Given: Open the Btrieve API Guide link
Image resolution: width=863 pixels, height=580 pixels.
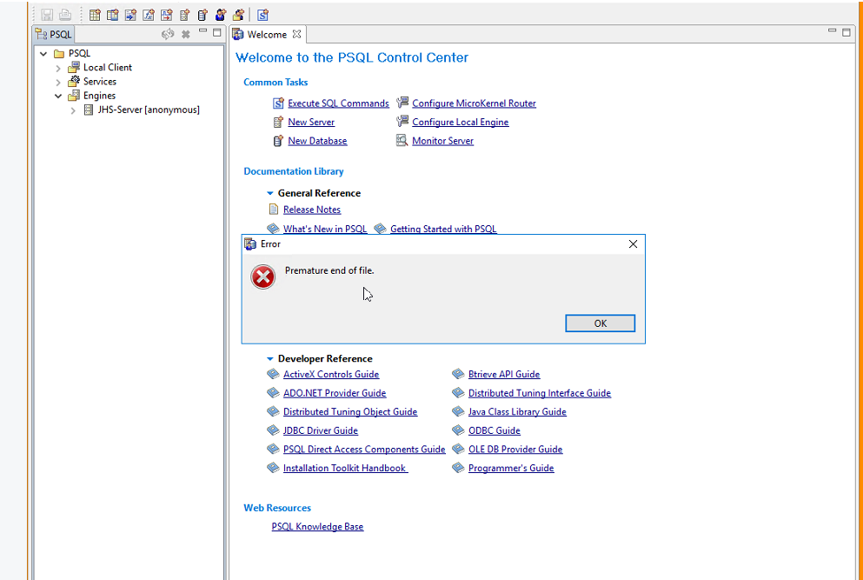Looking at the screenshot, I should pos(503,374).
